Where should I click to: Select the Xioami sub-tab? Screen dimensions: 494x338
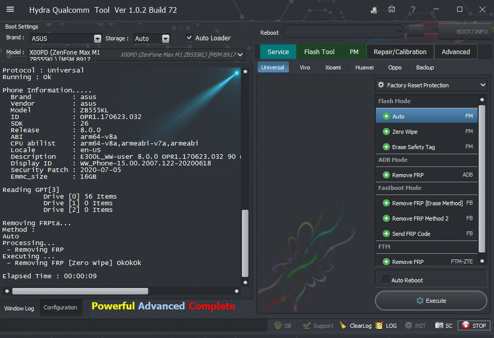[x=333, y=67]
